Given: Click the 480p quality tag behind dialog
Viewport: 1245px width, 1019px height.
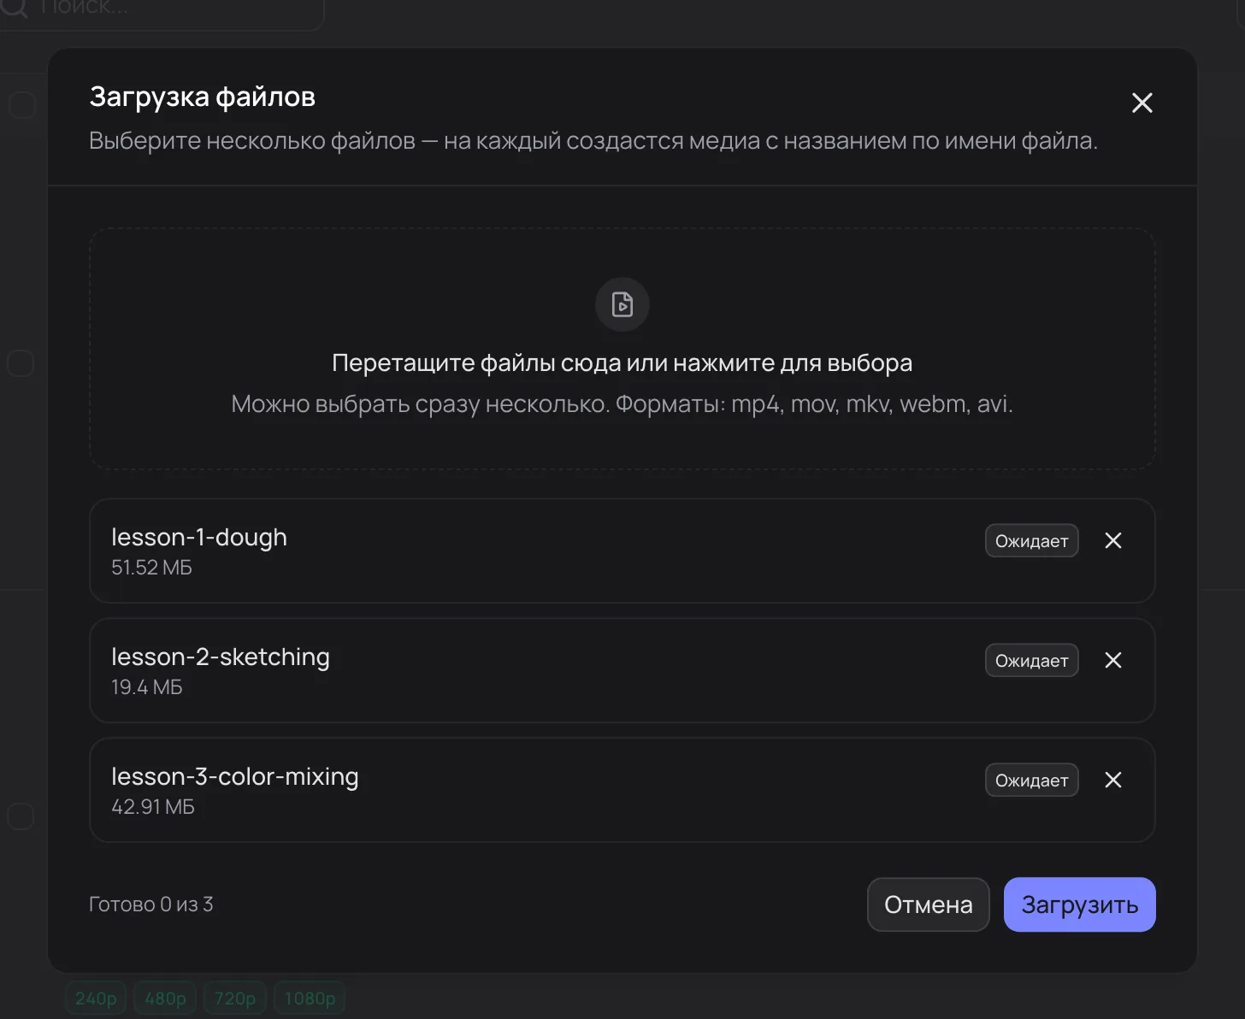Looking at the screenshot, I should [166, 998].
